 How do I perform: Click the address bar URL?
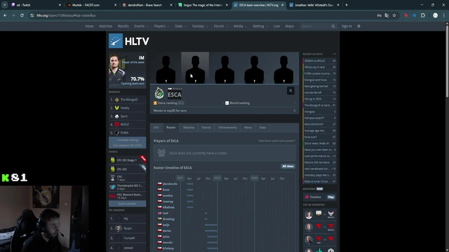click(66, 15)
